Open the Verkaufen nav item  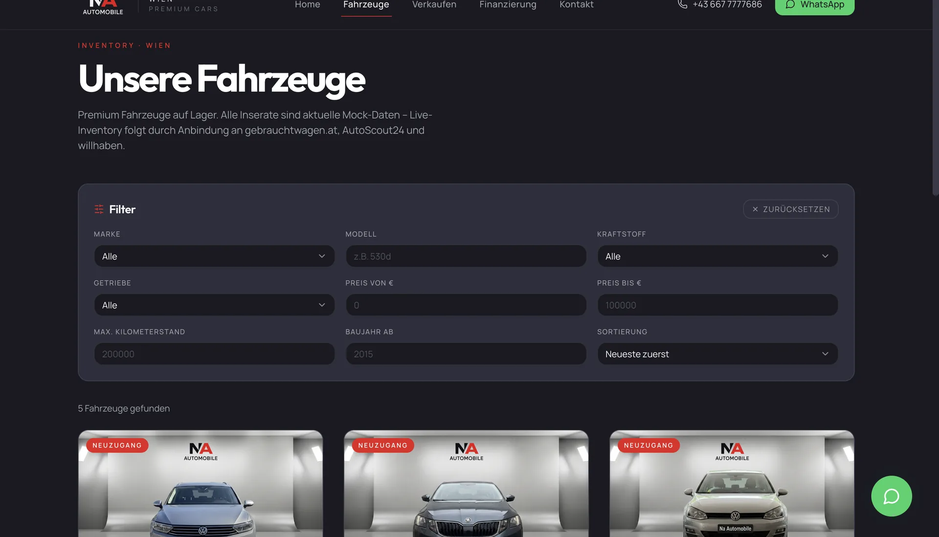pyautogui.click(x=434, y=5)
